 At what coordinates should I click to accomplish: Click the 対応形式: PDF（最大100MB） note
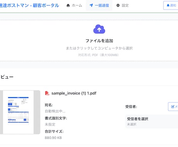[x=98, y=55]
